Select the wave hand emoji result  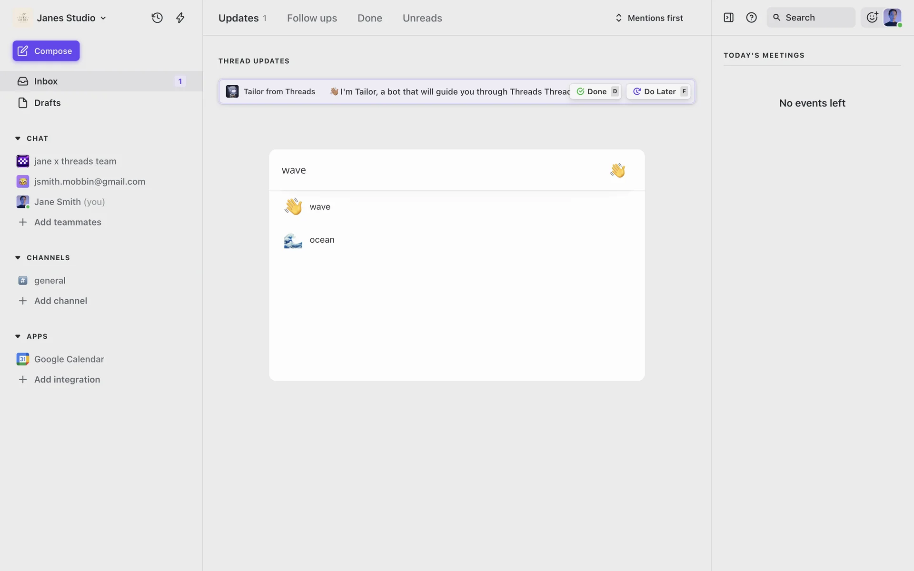pos(319,207)
